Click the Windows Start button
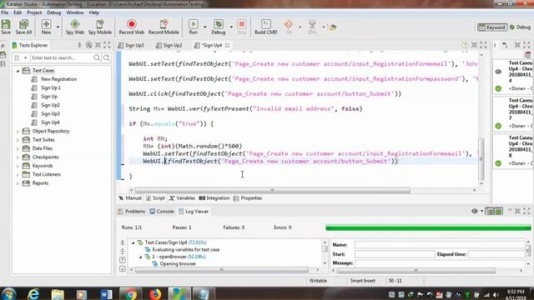The height and width of the screenshot is (300, 534). [8, 294]
